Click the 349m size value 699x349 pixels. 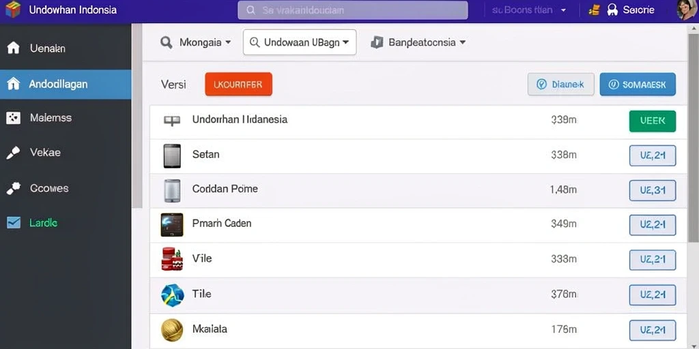(x=564, y=224)
